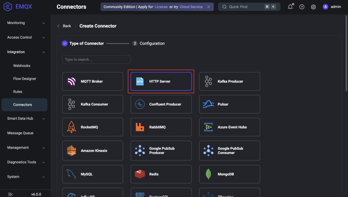Collapse the Integration sidebar section
This screenshot has height=197, width=348.
[x=43, y=52]
